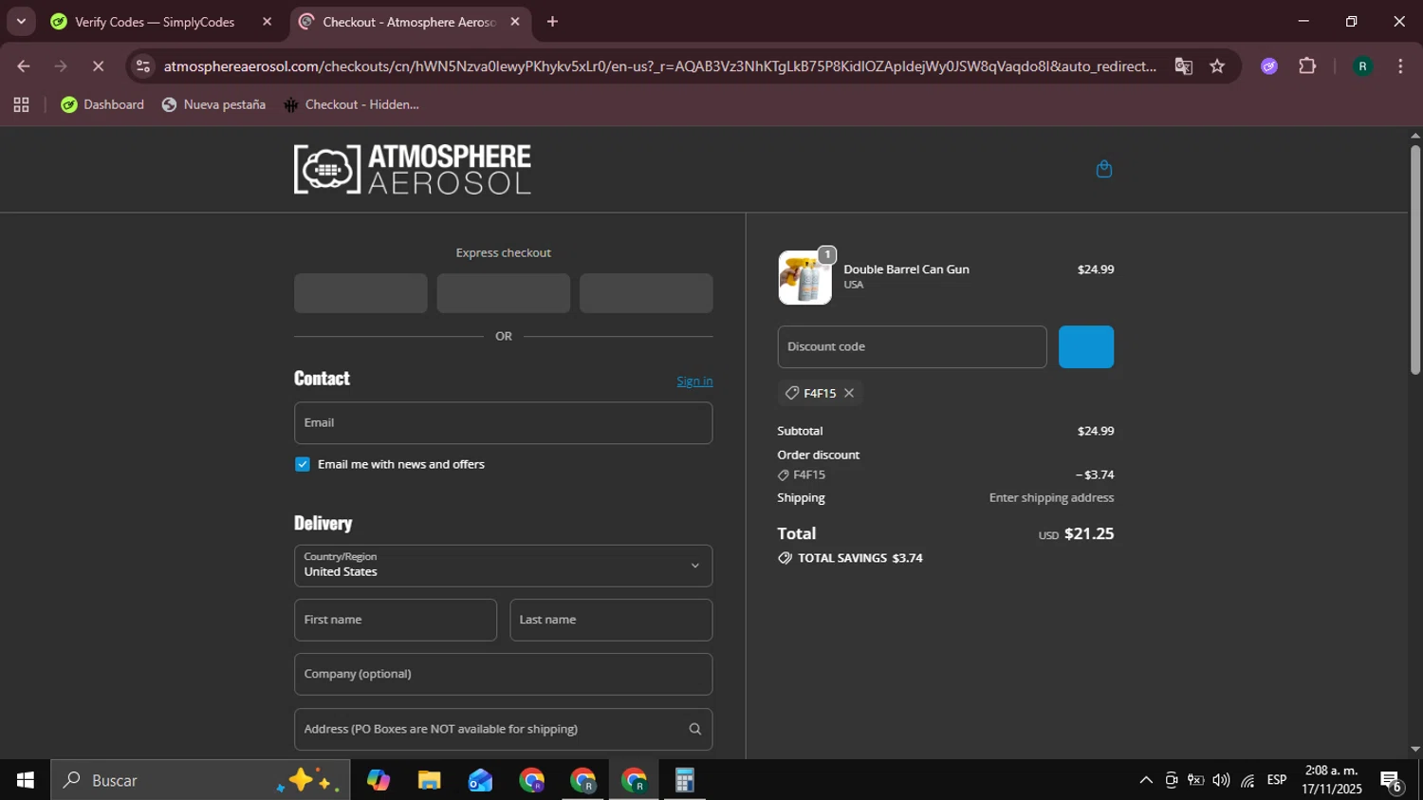This screenshot has height=800, width=1423.
Task: Toggle Email me with news and offers
Action: pos(303,464)
